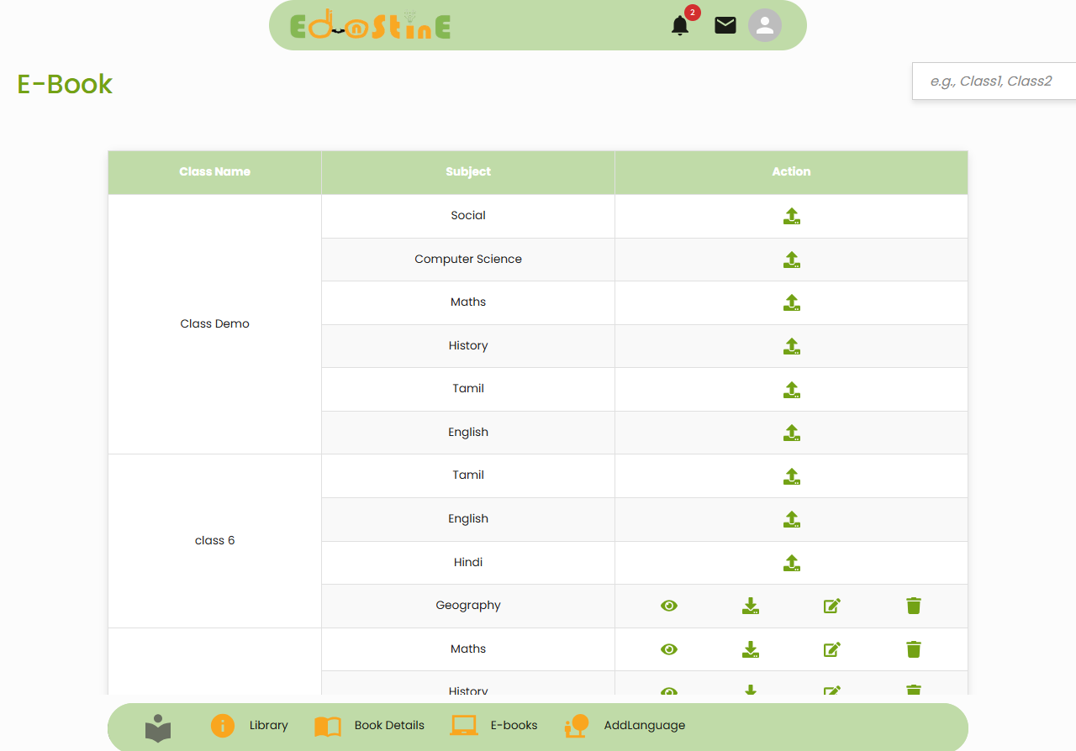
Task: Open the notifications bell icon
Action: 680,26
